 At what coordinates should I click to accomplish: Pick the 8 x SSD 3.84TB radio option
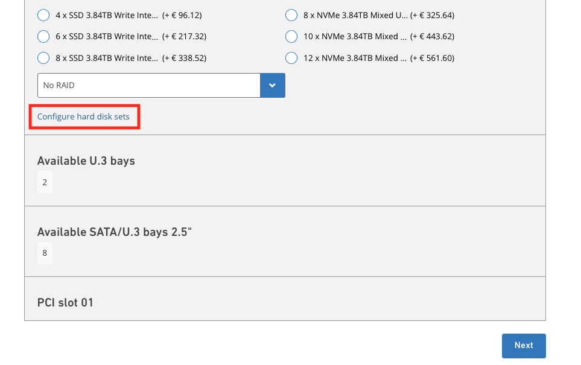pos(43,58)
